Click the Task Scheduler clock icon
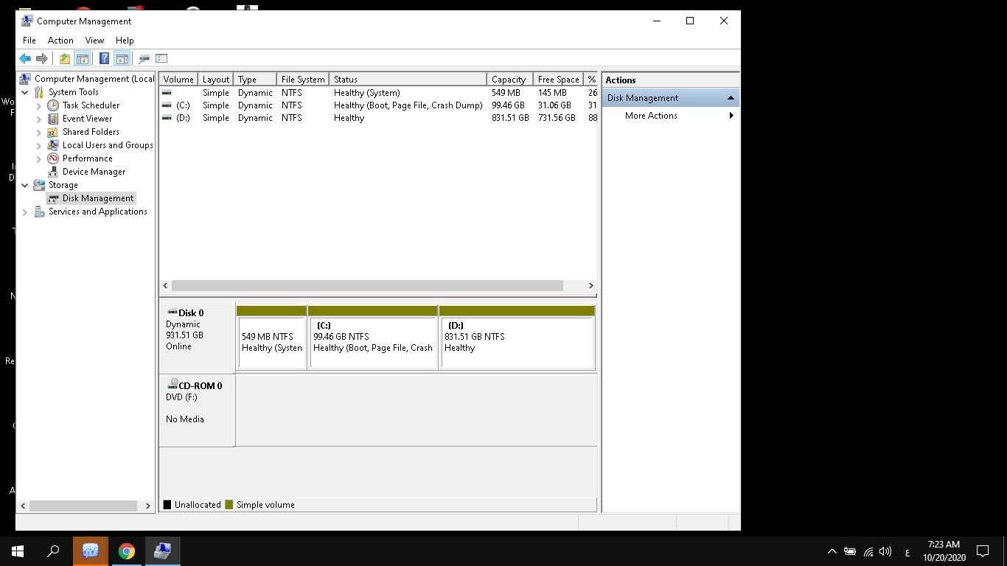This screenshot has height=566, width=1007. (53, 105)
